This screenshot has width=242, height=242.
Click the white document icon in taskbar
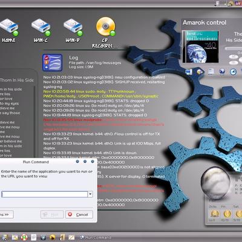(x=34, y=237)
